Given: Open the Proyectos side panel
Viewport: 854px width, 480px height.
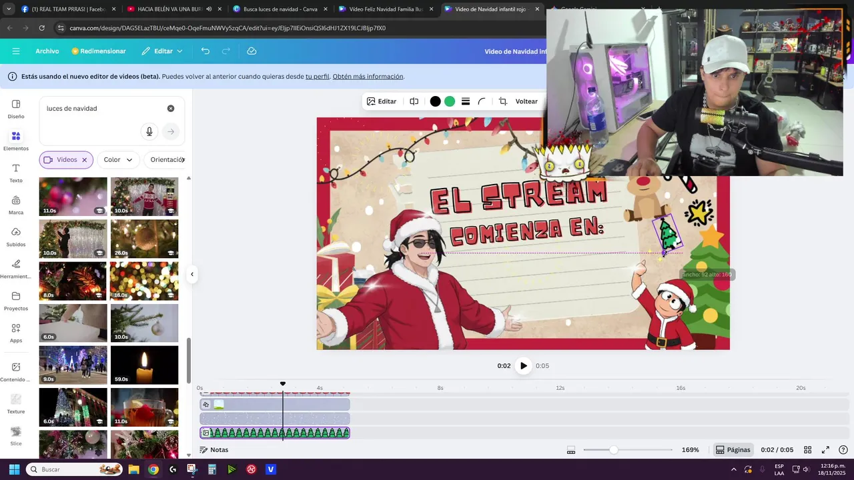Looking at the screenshot, I should click(x=16, y=301).
